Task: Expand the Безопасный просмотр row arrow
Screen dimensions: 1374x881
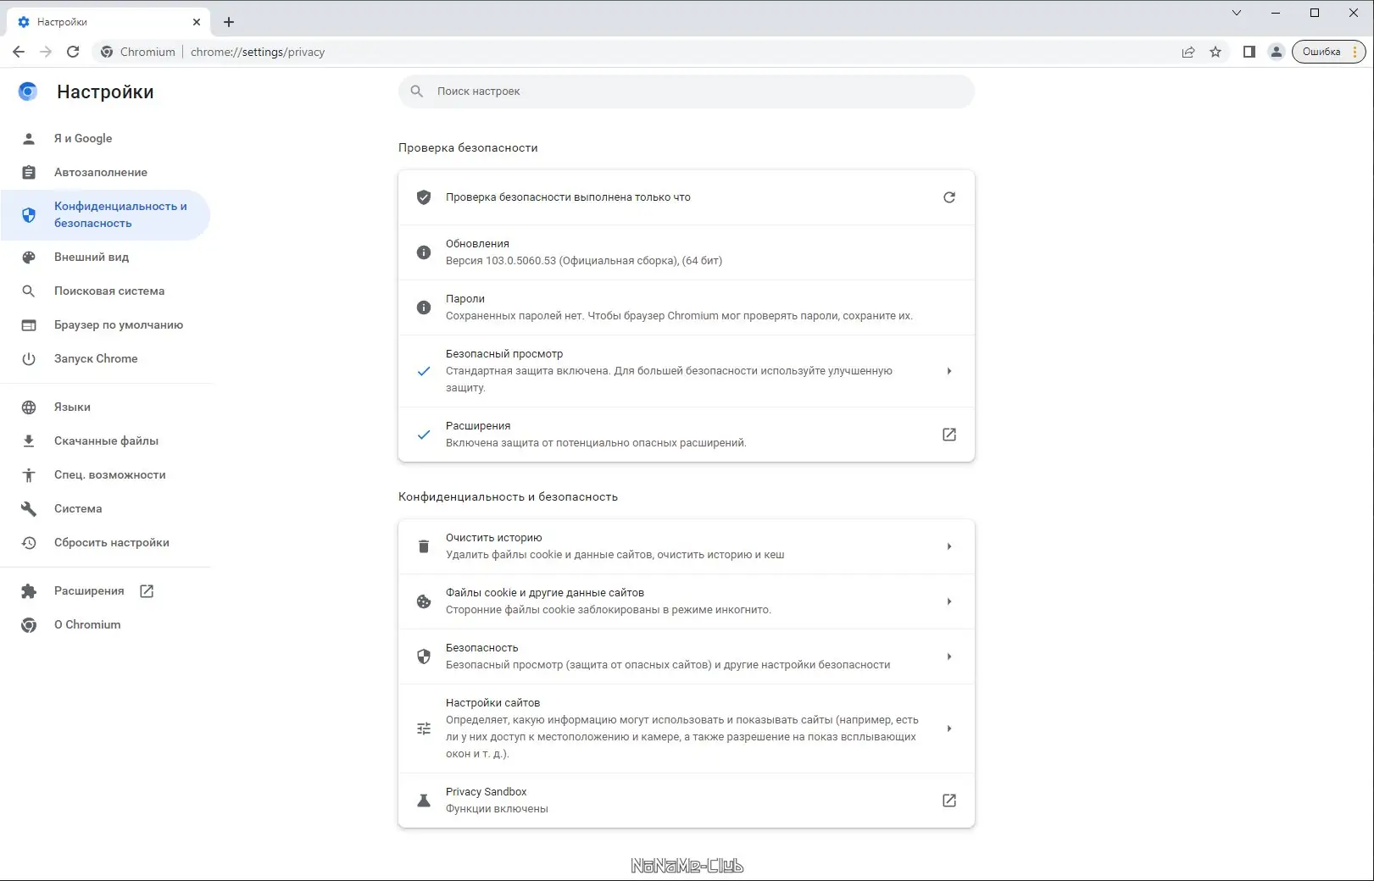Action: coord(949,371)
